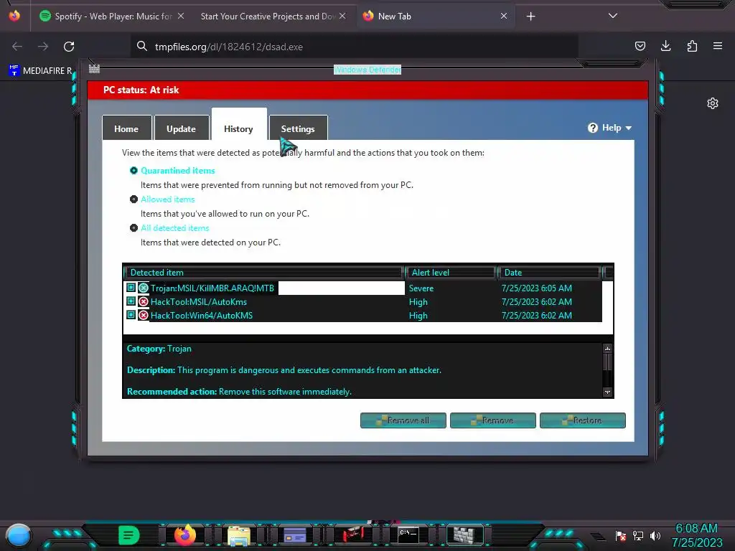Toggle checkbox for HackTool:Win64/AutoKMS
The width and height of the screenshot is (735, 551).
[x=131, y=314]
